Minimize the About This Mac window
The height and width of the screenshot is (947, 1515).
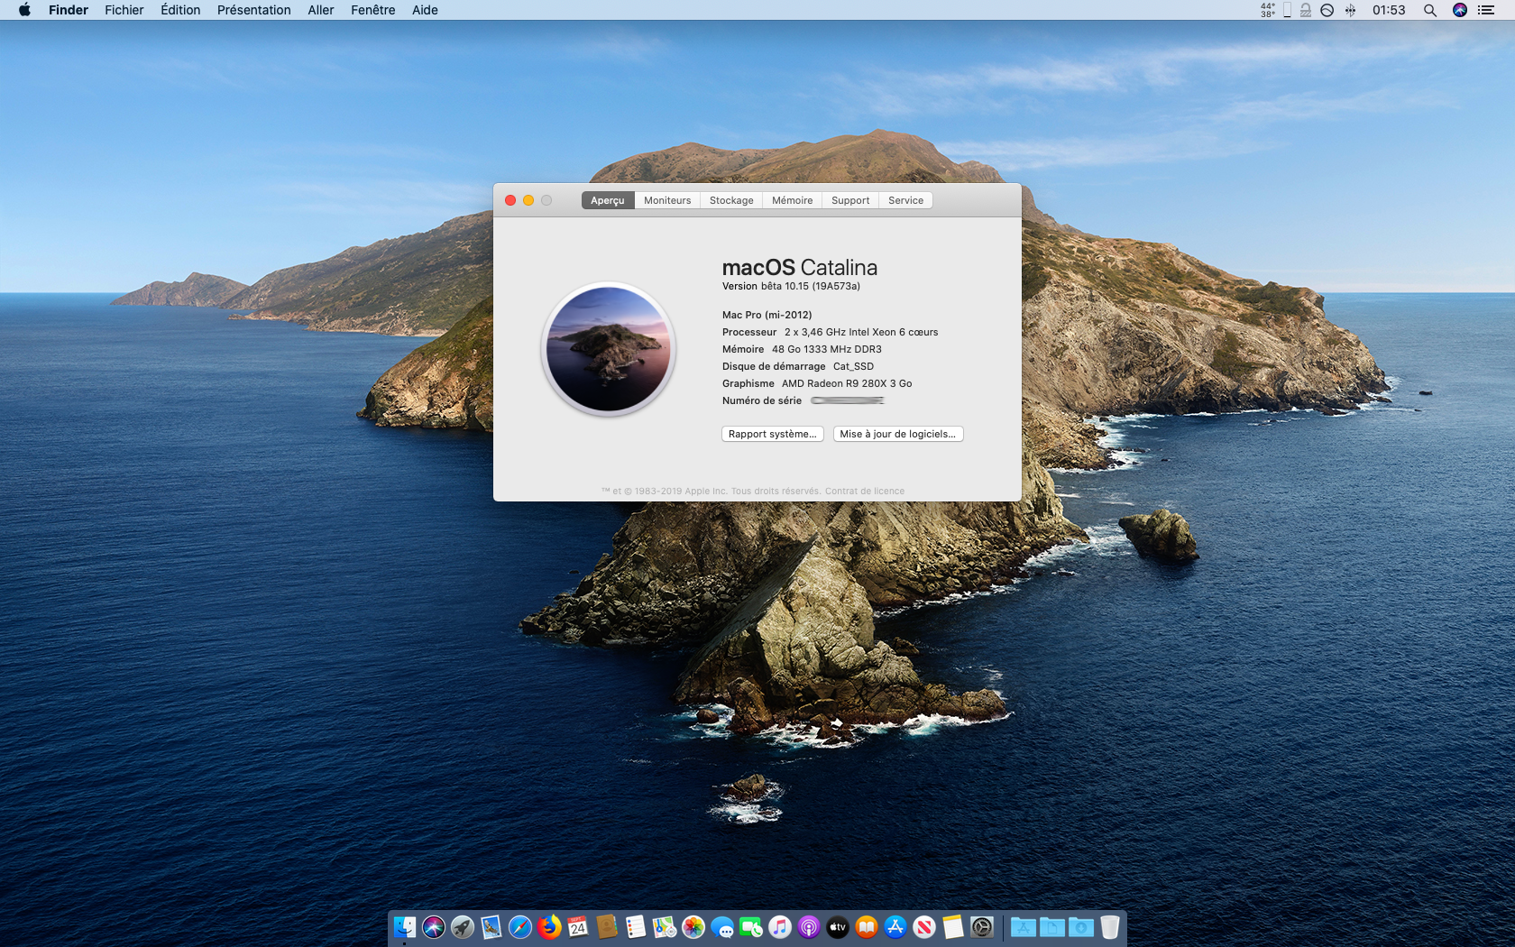[x=528, y=200]
